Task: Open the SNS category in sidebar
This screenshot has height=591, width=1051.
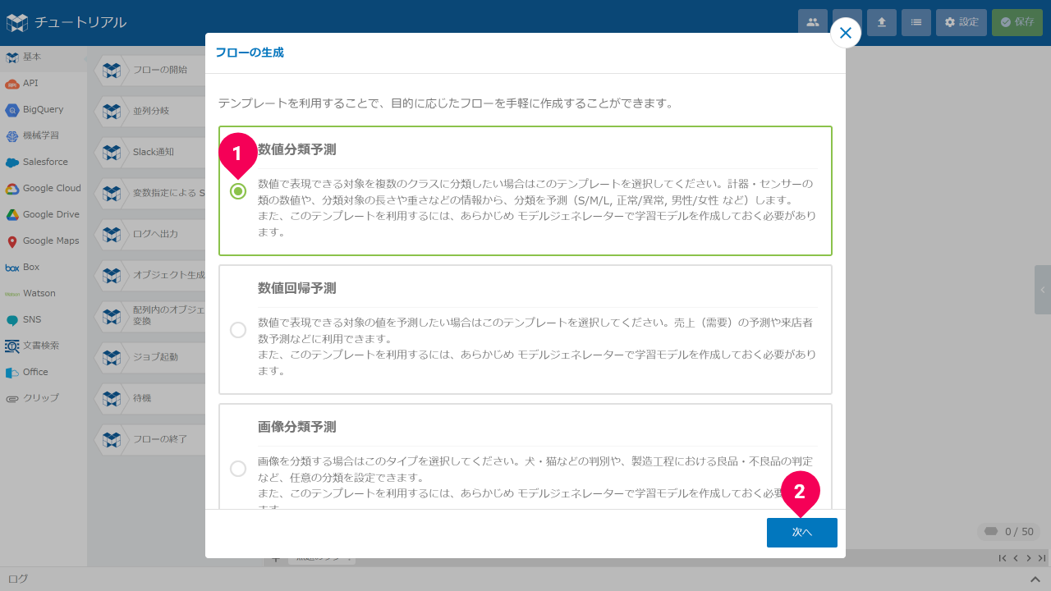Action: tap(44, 320)
